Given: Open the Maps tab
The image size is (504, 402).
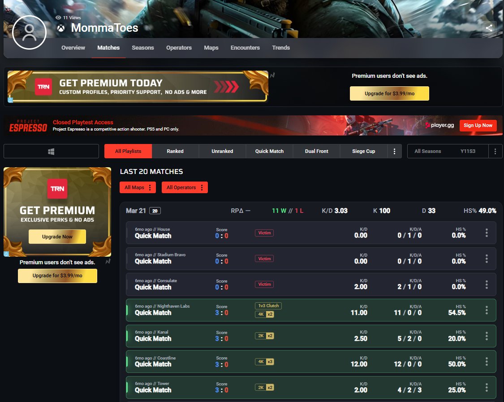Looking at the screenshot, I should [211, 47].
